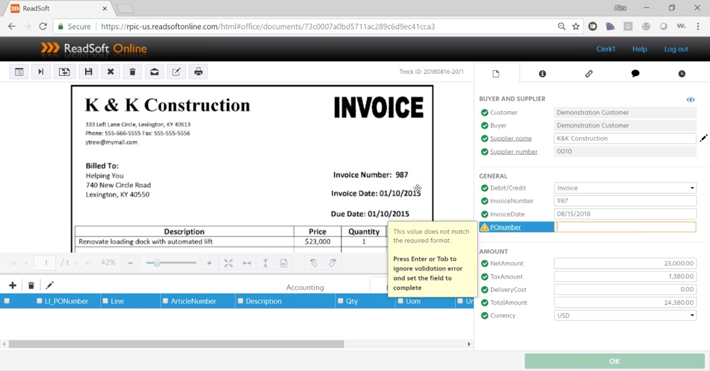Open the document history tab
710x371 pixels.
(682, 73)
